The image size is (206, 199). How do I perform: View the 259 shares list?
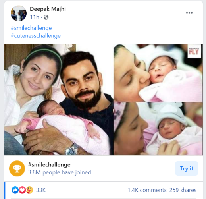point(183,190)
